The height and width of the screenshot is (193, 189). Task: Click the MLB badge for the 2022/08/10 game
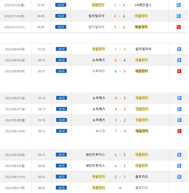61,131
